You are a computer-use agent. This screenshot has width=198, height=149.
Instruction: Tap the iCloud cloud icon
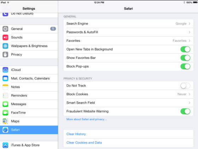point(5,70)
